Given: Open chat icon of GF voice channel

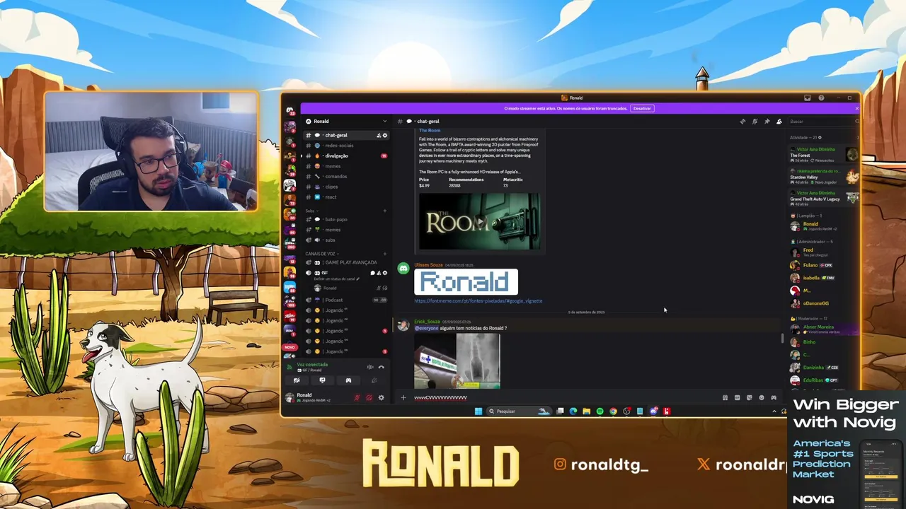Looking at the screenshot, I should (x=372, y=273).
